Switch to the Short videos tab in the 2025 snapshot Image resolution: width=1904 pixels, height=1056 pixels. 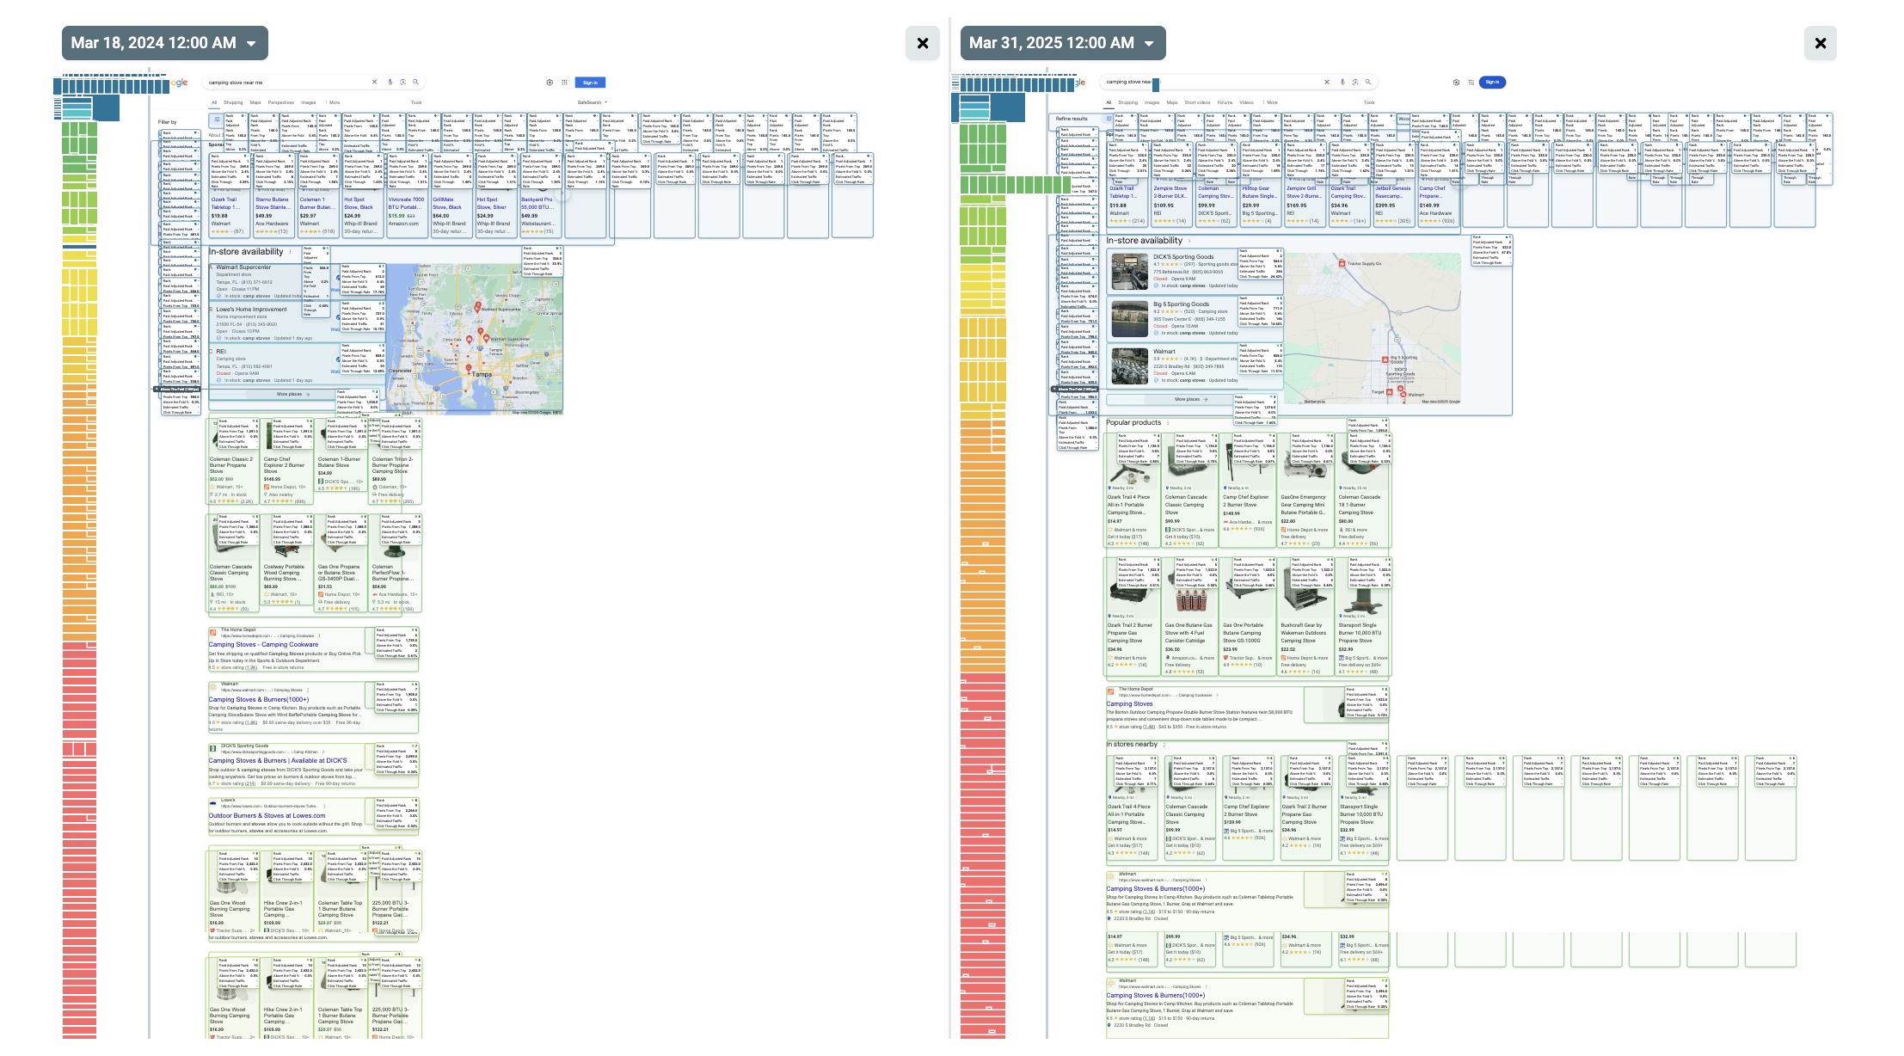1197,102
